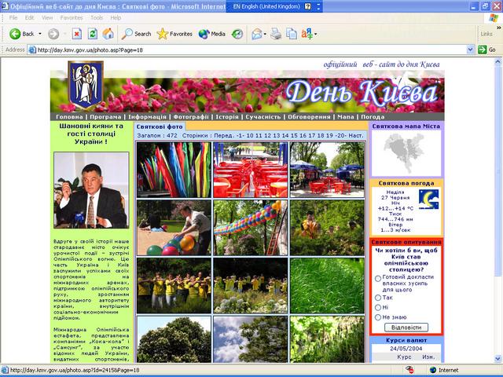503x377 pixels.
Task: Open History clock icon
Action: (237, 34)
